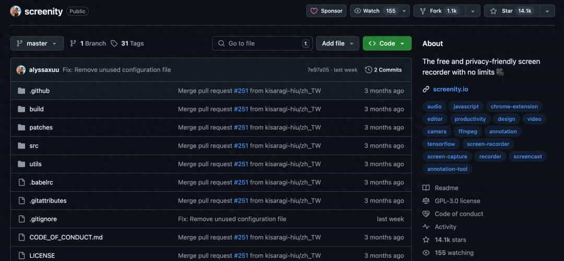Click the Watch eye button
The height and width of the screenshot is (261, 564).
375,11
